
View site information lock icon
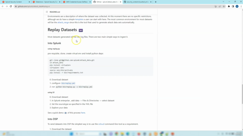(x=16, y=6)
